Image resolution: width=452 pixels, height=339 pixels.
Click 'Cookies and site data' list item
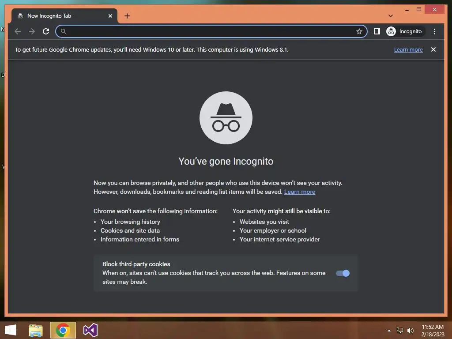[x=130, y=230]
